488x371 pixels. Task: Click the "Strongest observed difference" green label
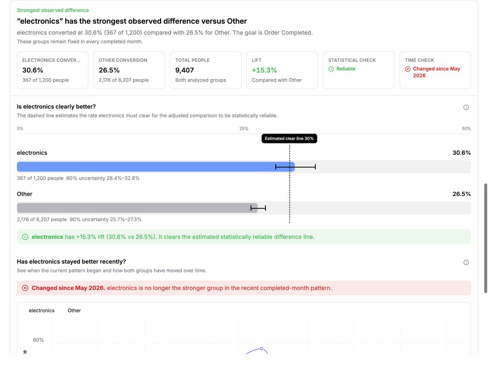pyautogui.click(x=53, y=10)
